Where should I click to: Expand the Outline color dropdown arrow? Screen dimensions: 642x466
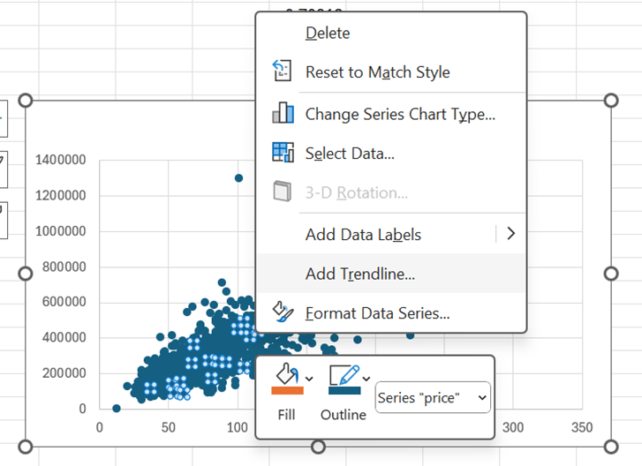click(x=366, y=380)
